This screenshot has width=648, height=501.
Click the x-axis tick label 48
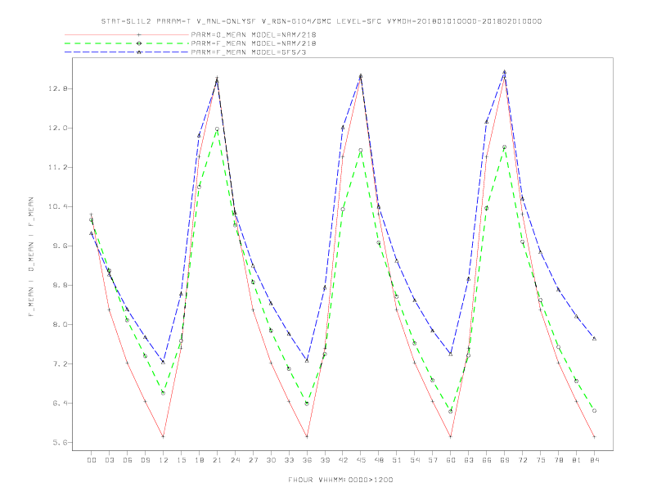(379, 460)
